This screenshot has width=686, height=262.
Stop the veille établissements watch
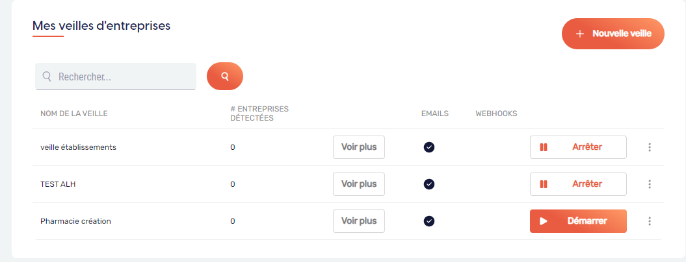click(x=578, y=147)
